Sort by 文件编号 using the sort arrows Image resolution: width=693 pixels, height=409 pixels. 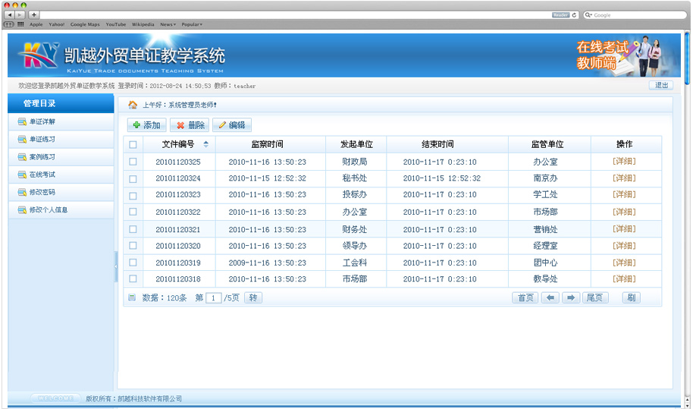(205, 144)
